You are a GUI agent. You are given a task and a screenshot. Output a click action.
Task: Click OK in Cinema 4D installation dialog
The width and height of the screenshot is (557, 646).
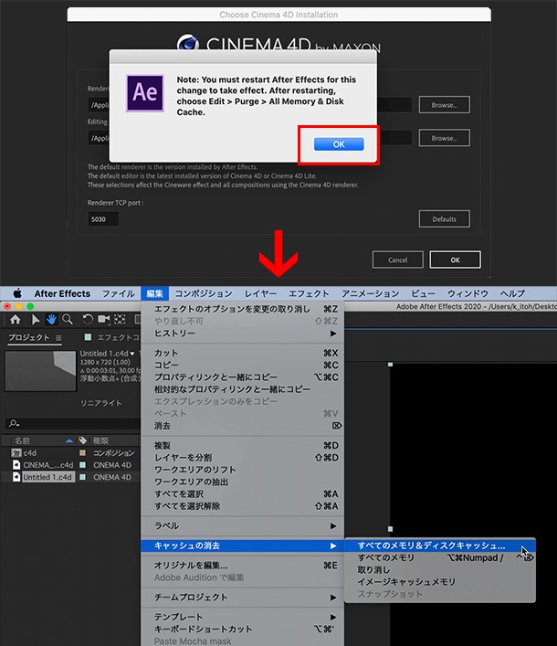(x=455, y=260)
